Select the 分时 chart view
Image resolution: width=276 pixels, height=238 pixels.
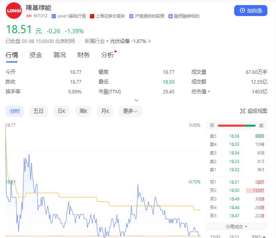coord(14,111)
